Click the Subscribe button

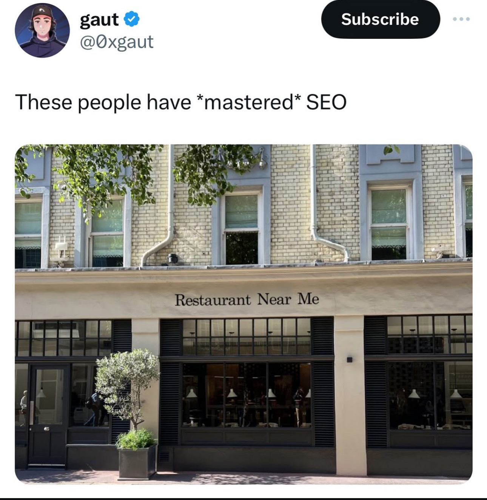coord(380,19)
